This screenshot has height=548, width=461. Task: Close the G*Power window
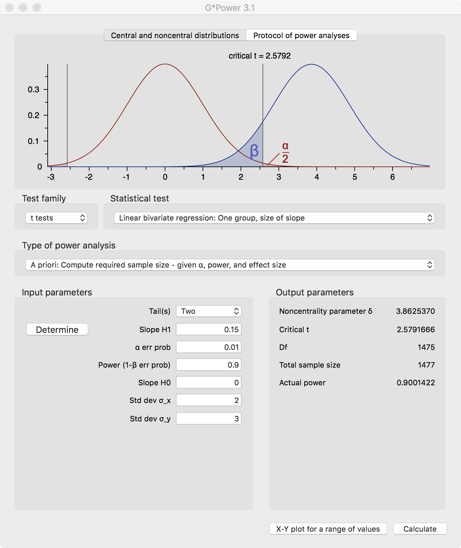coord(10,7)
